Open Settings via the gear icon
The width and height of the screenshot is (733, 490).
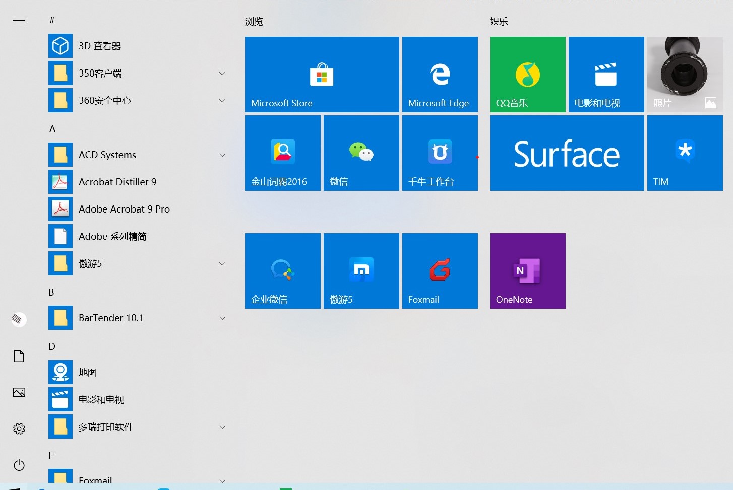pos(19,428)
